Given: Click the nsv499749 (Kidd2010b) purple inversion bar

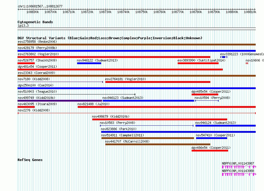Looking at the screenshot, I should click(60, 101).
